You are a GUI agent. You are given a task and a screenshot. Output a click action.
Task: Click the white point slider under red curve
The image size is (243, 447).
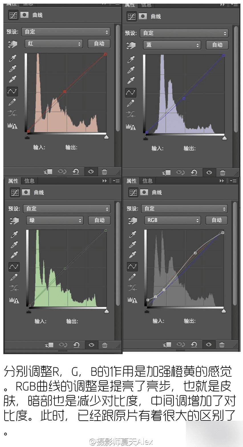click(x=106, y=137)
